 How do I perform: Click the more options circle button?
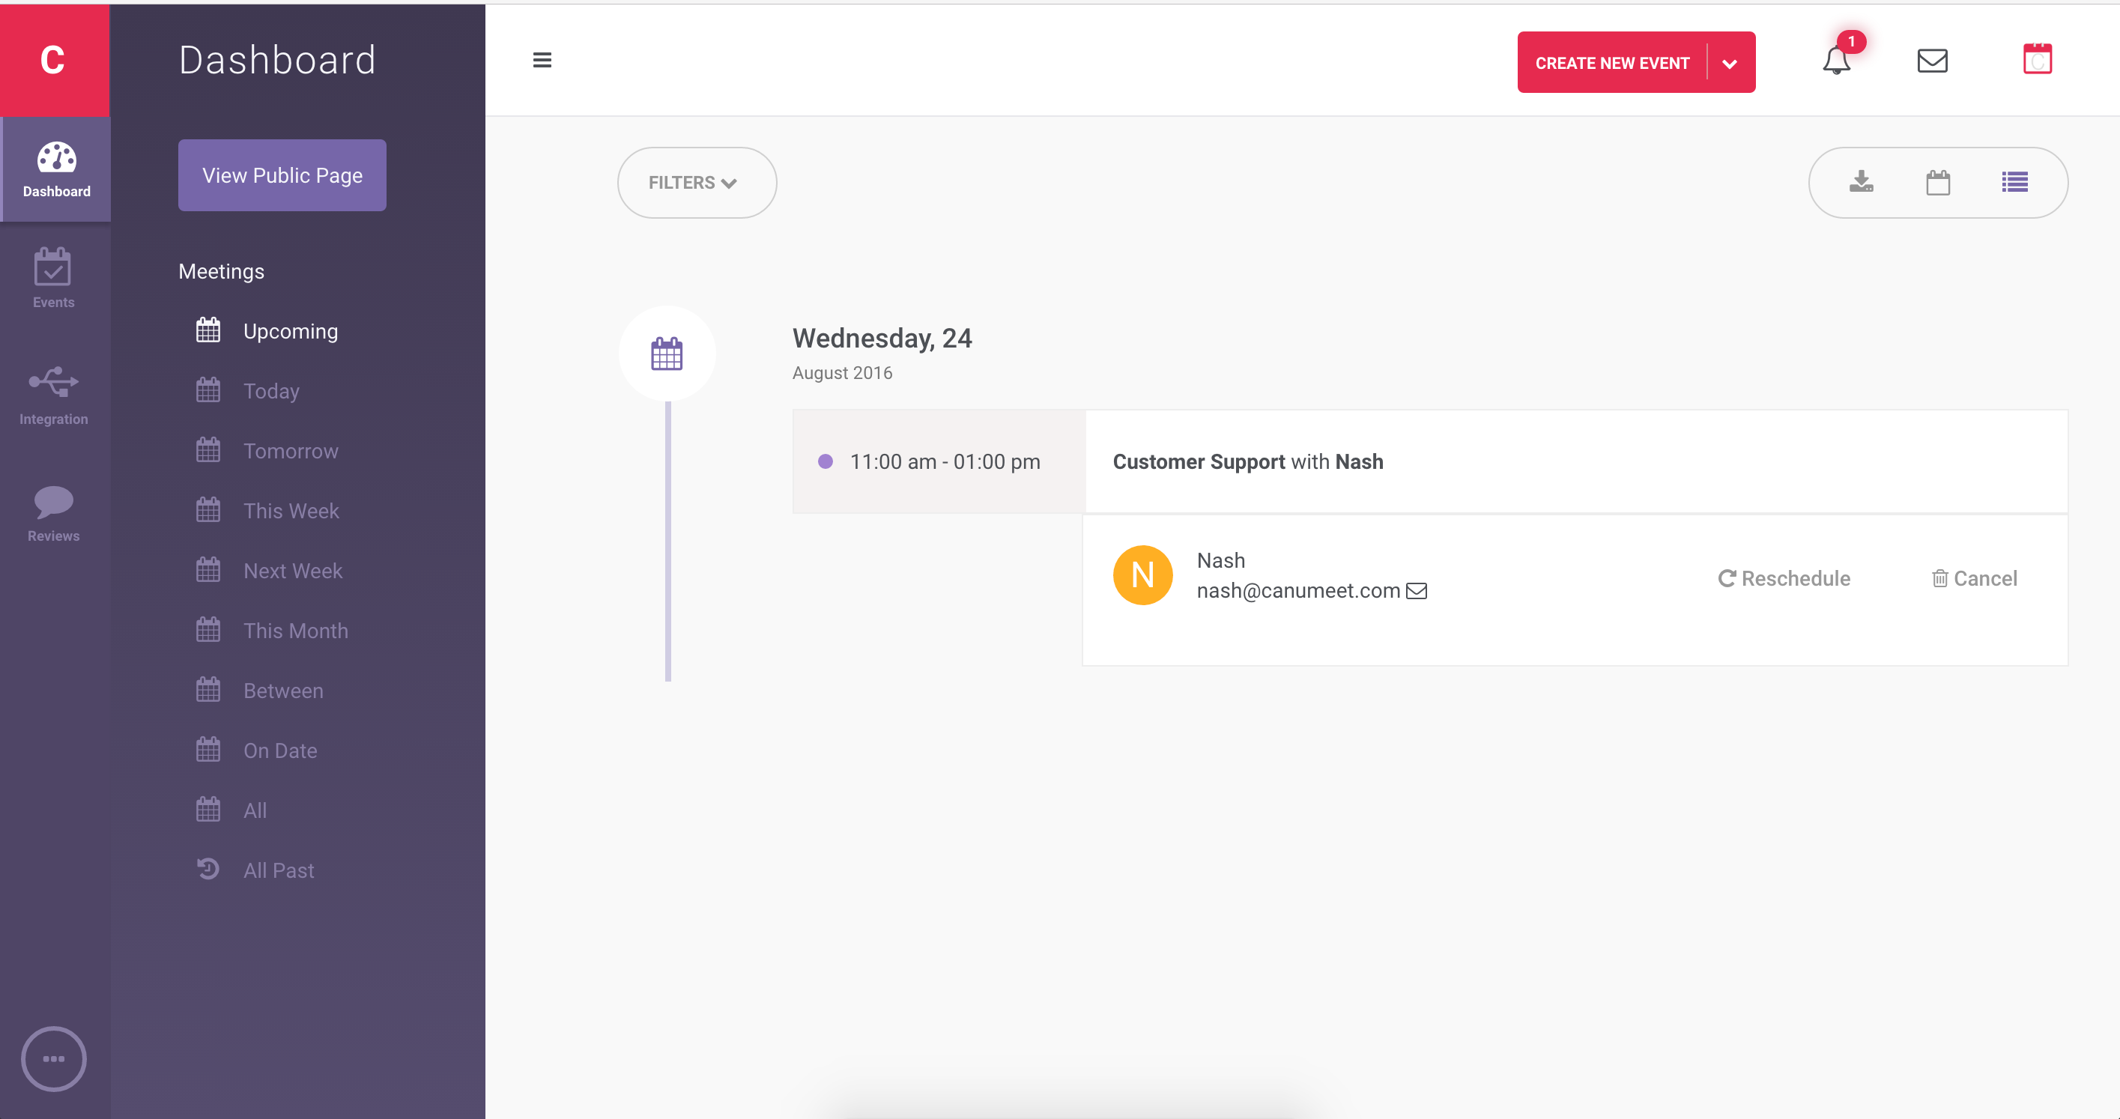[x=53, y=1058]
